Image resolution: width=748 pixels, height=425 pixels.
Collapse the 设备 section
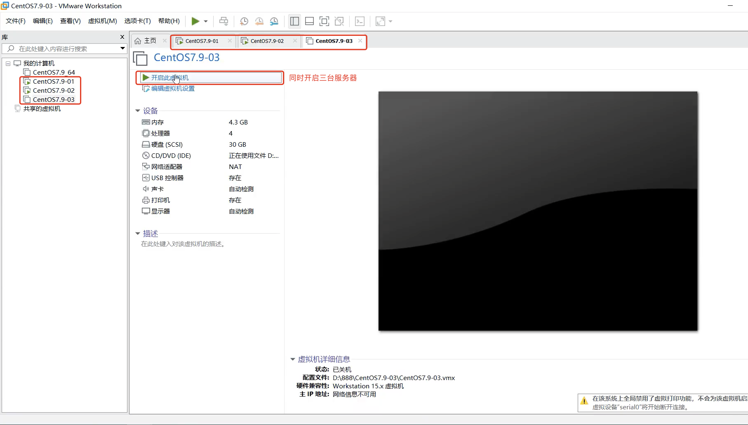(138, 110)
